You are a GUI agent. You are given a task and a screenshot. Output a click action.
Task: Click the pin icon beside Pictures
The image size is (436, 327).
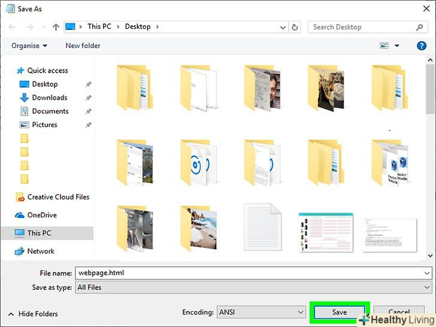(x=89, y=125)
